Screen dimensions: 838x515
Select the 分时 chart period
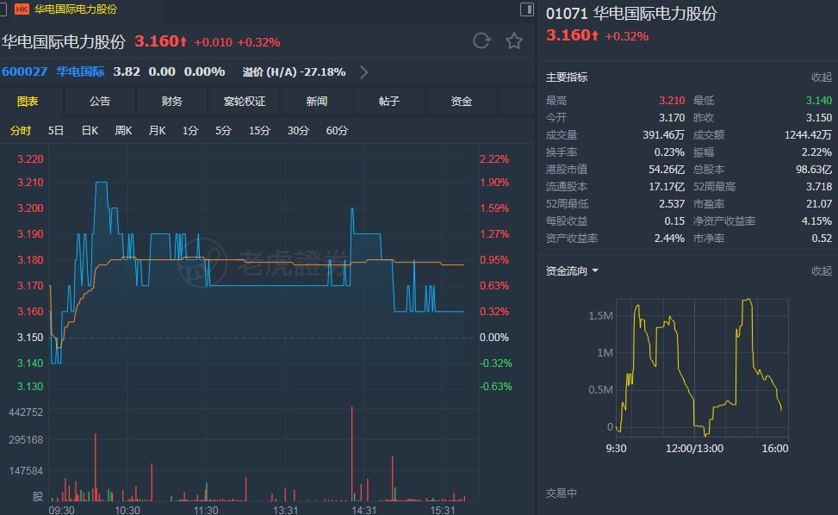pos(21,131)
